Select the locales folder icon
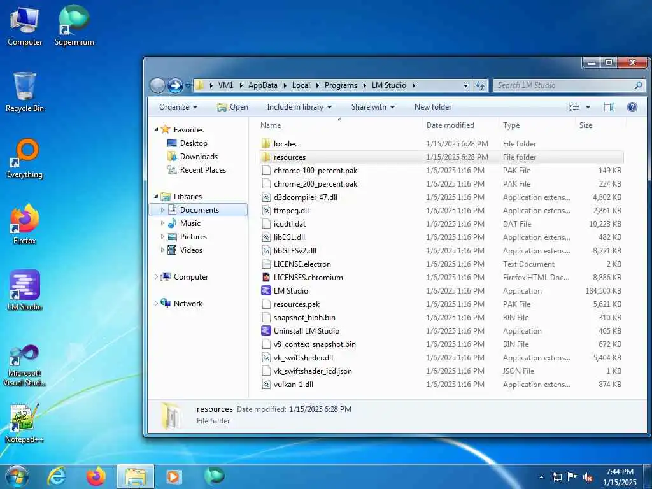This screenshot has width=652, height=489. pyautogui.click(x=266, y=143)
